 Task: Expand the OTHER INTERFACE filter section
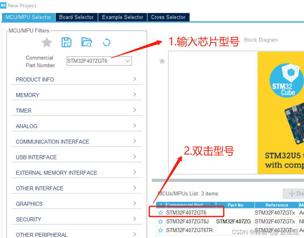77,188
